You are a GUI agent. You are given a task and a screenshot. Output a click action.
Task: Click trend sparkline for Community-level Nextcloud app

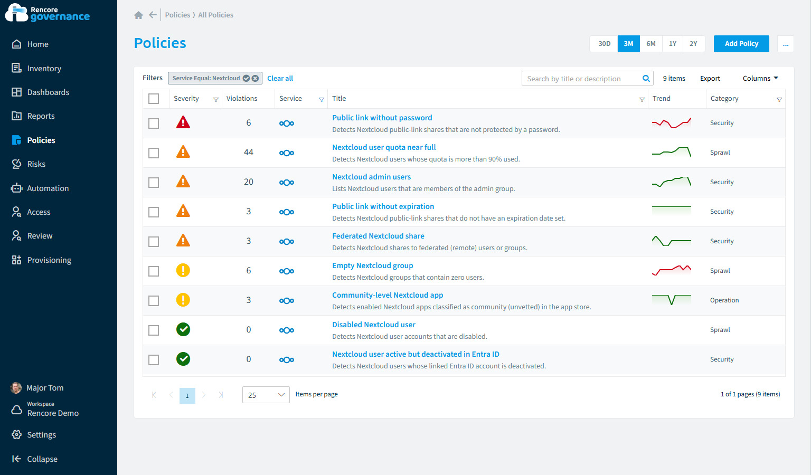(672, 300)
